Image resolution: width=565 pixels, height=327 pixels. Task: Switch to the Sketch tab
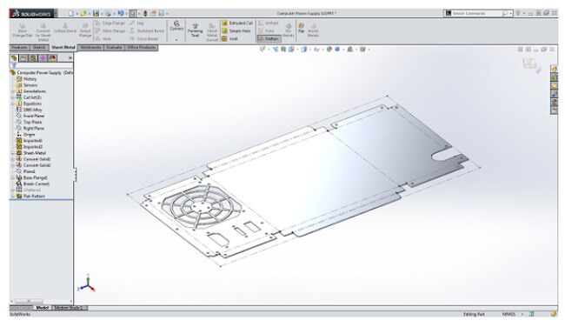pos(39,48)
